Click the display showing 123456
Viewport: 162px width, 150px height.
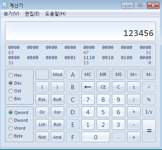point(80,31)
